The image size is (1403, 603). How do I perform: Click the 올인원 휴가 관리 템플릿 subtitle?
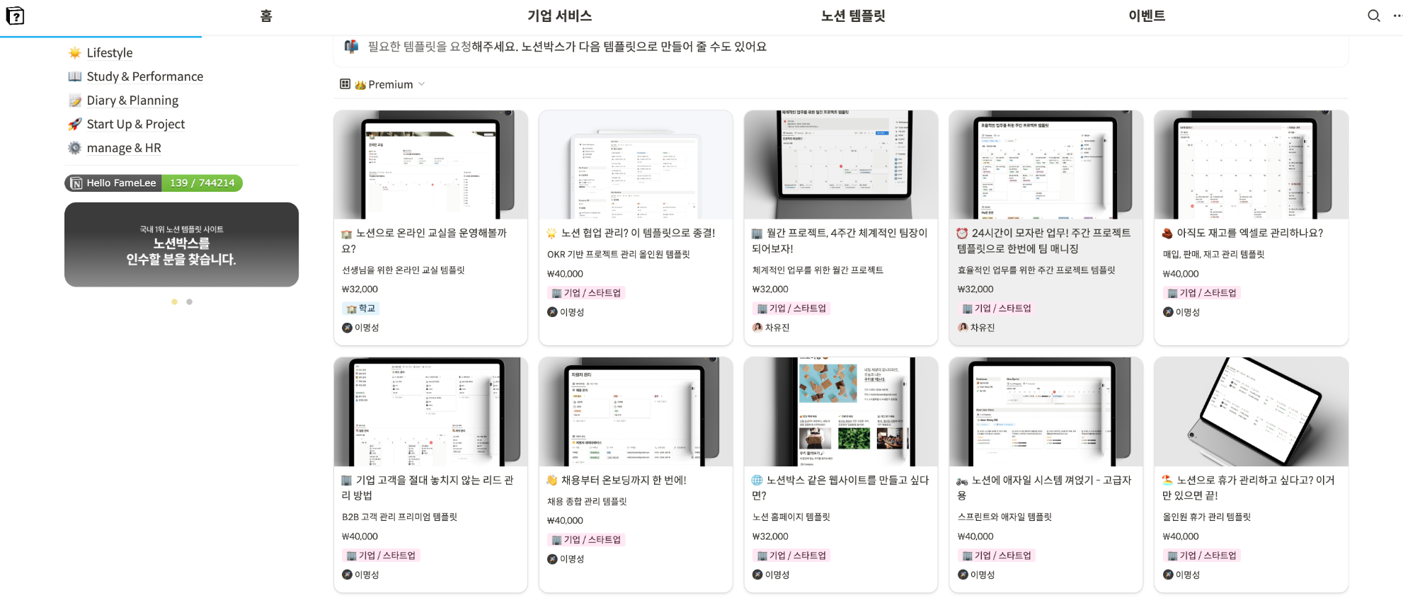pos(1206,517)
